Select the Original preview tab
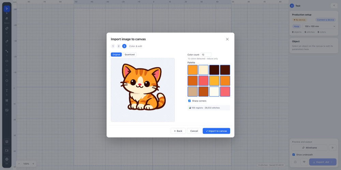This screenshot has width=341, height=170. pyautogui.click(x=116, y=55)
